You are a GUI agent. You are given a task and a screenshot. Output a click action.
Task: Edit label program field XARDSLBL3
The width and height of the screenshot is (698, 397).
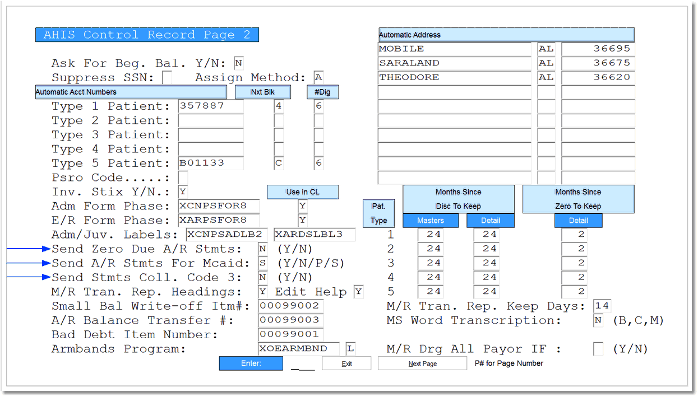coord(315,235)
